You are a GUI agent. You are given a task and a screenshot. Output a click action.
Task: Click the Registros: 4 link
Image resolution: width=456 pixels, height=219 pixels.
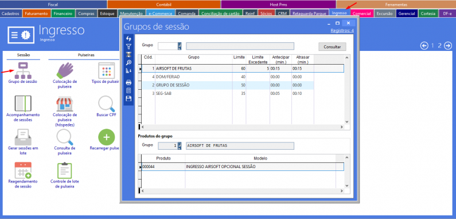tap(342, 30)
